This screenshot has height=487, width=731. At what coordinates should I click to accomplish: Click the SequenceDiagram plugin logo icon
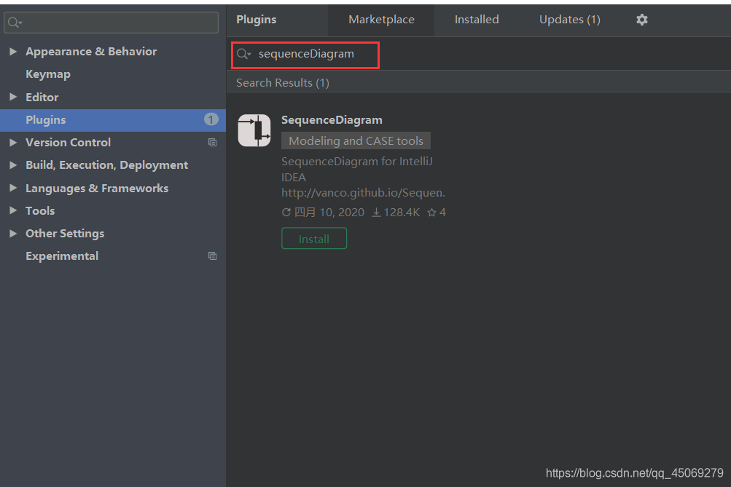(x=254, y=130)
